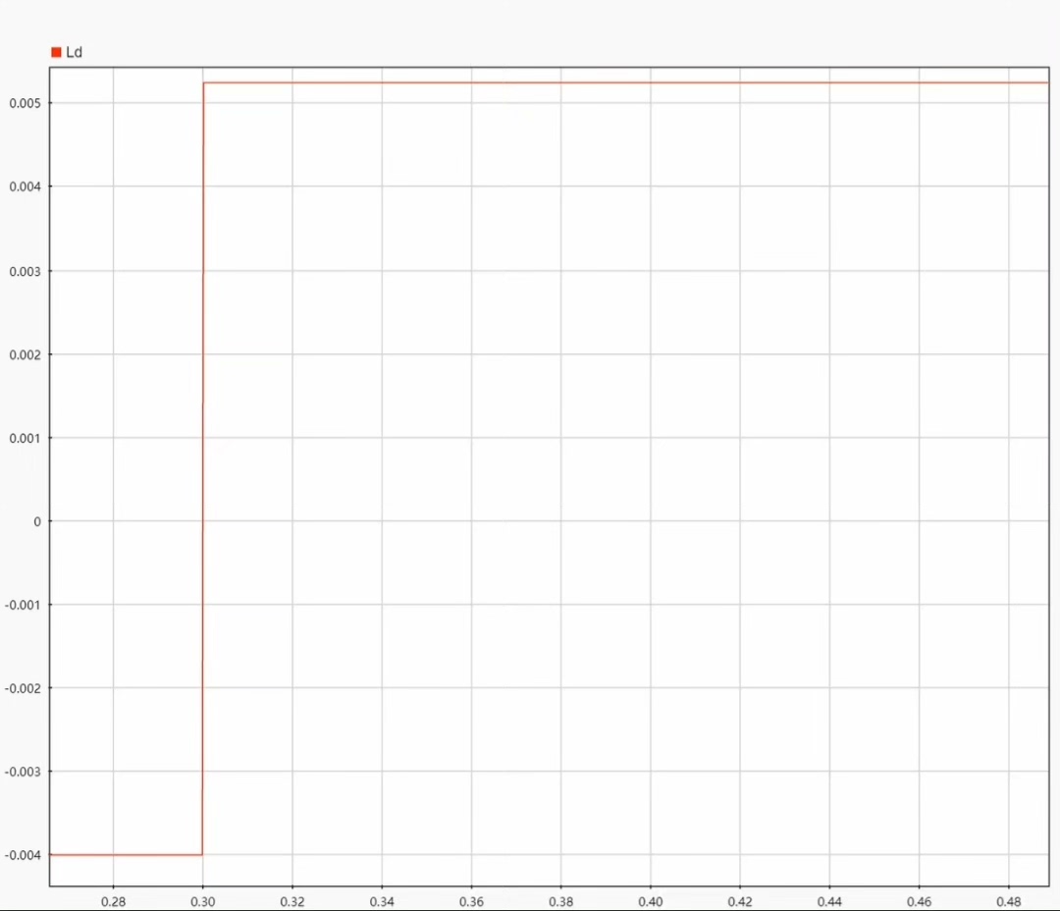Click the 0.003 y-axis tick label
The width and height of the screenshot is (1060, 911).
[25, 272]
